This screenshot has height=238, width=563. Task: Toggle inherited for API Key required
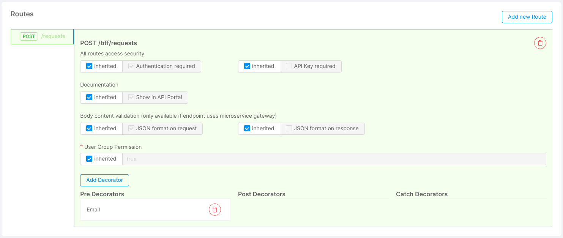(248, 66)
